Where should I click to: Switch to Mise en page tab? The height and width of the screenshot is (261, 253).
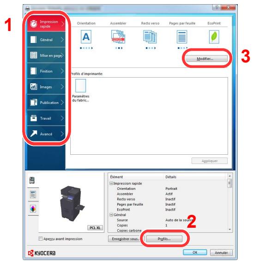coord(46,55)
